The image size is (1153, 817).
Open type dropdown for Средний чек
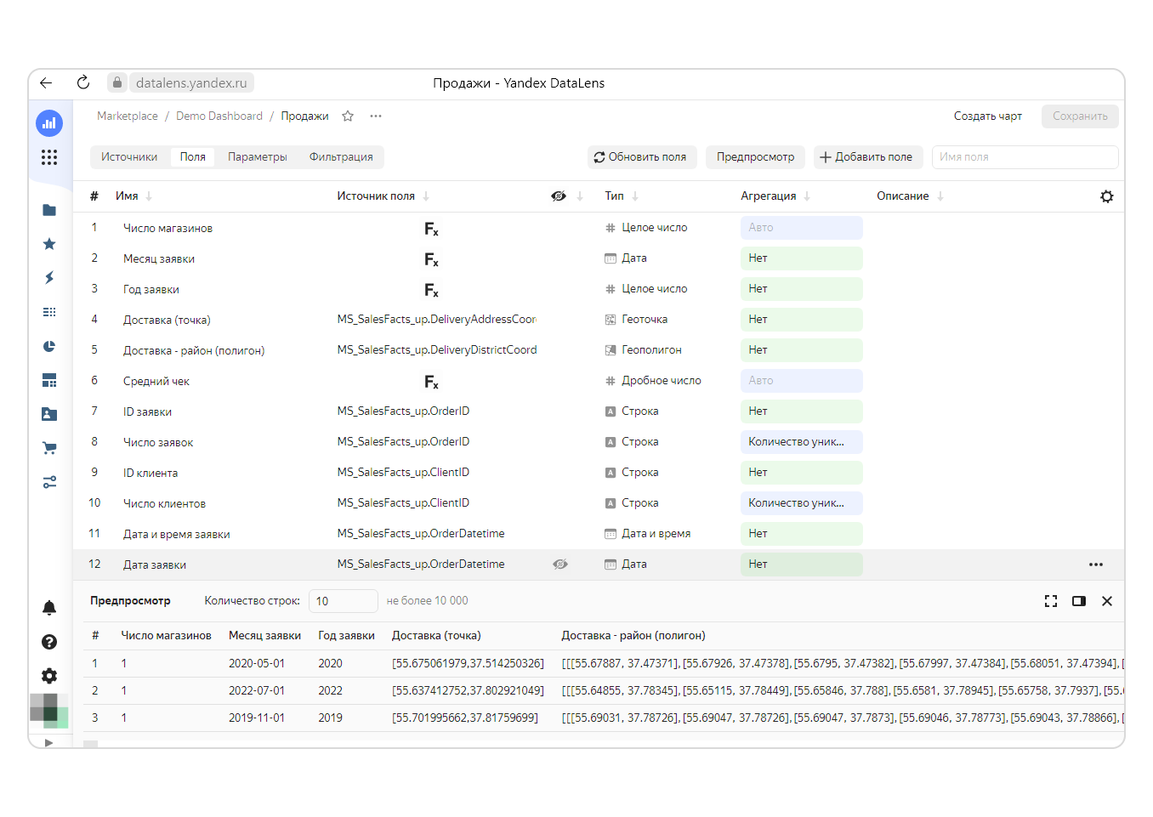click(653, 381)
